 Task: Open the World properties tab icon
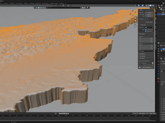pos(158,58)
